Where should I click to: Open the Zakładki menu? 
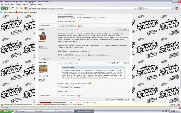[x=25, y=5]
